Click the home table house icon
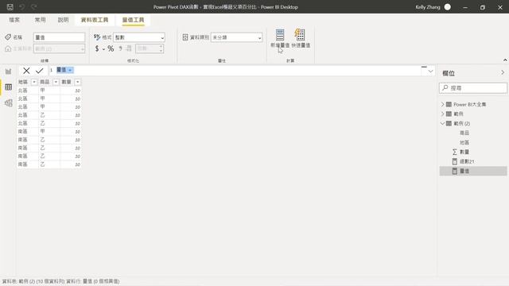This screenshot has width=509, height=286. [x=8, y=48]
